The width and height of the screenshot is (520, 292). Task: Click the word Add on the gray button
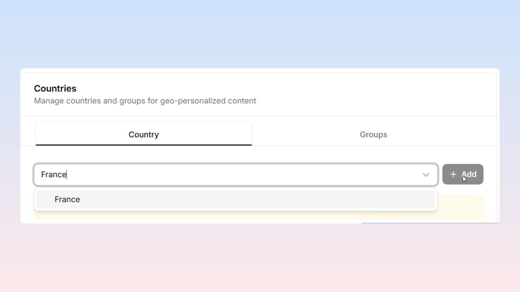(x=469, y=174)
